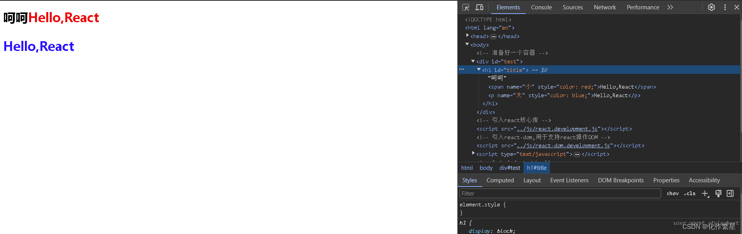The image size is (742, 234).
Task: Collapse the body element node
Action: (467, 44)
